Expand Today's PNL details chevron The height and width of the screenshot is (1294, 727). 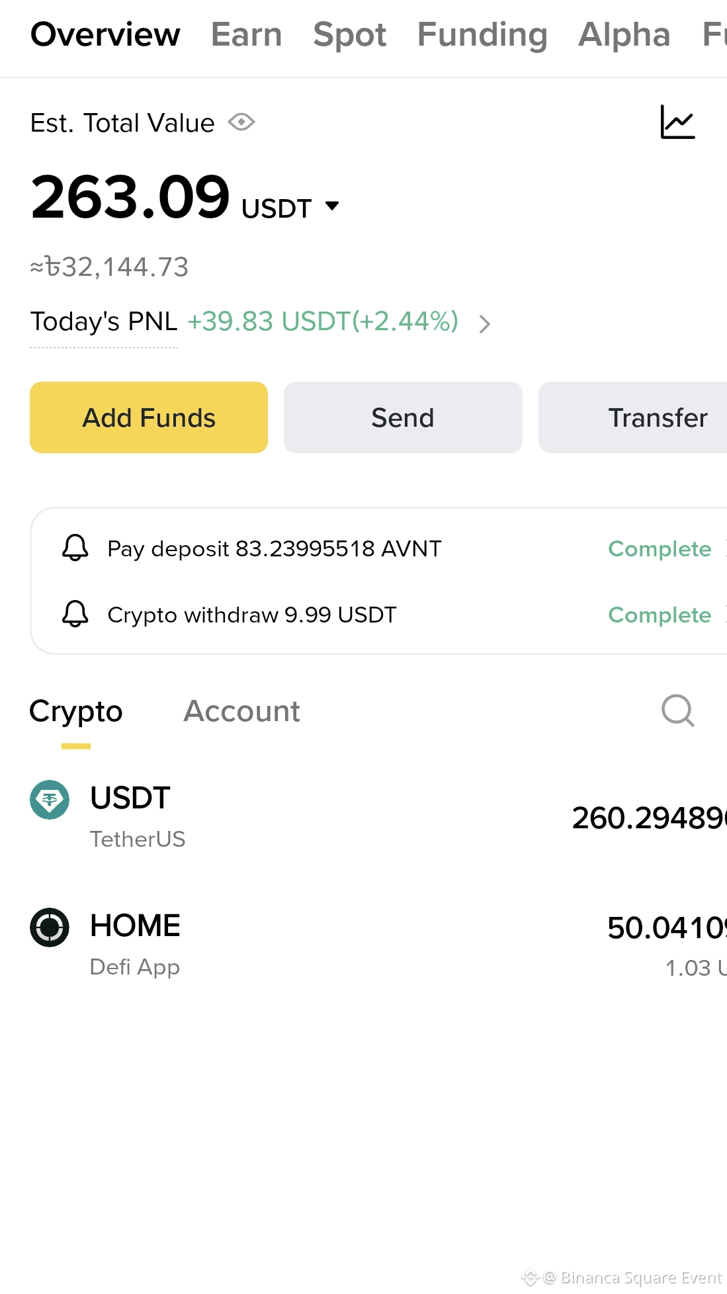coord(484,323)
